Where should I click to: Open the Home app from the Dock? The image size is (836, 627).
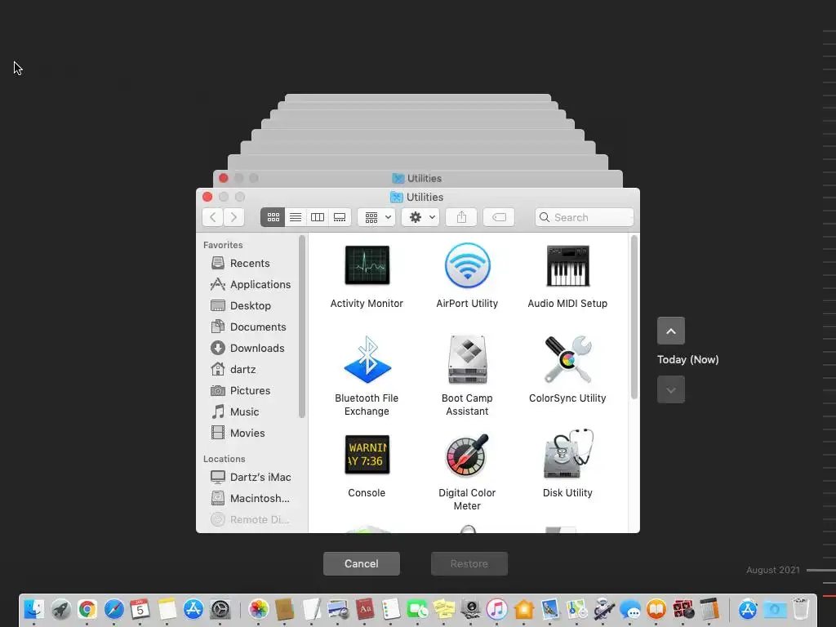[x=523, y=609]
